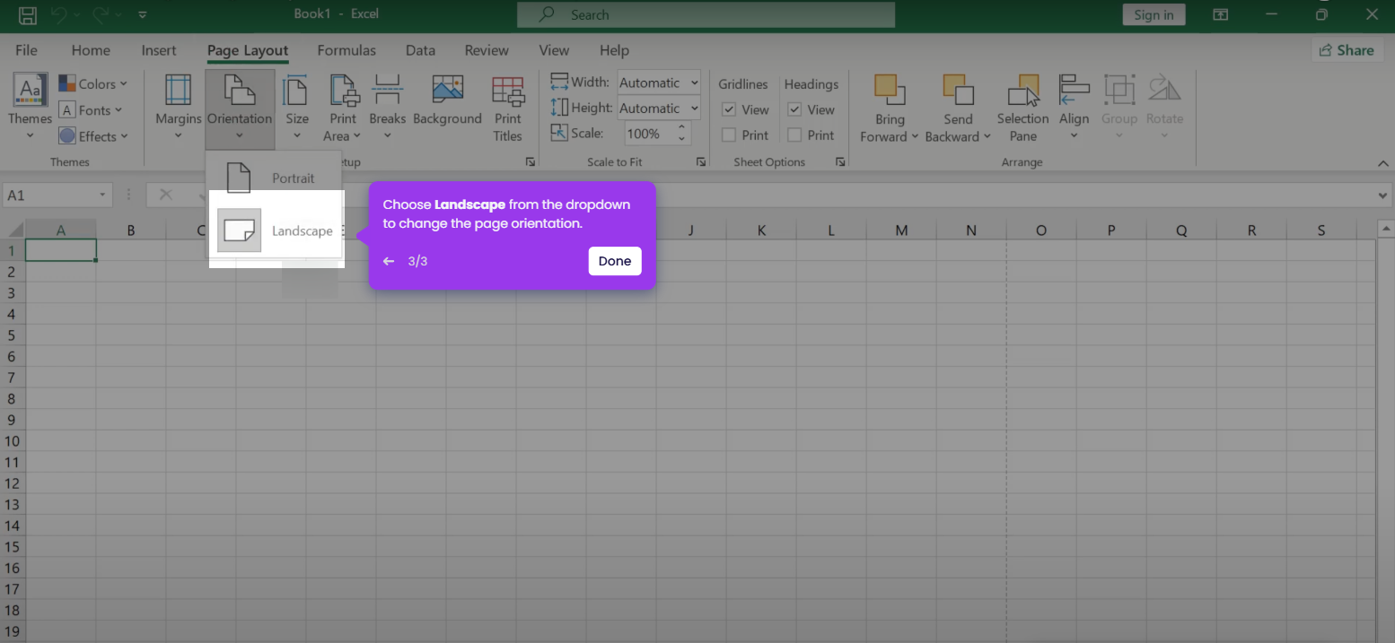
Task: Toggle the Gridlines View checkbox
Action: point(729,109)
